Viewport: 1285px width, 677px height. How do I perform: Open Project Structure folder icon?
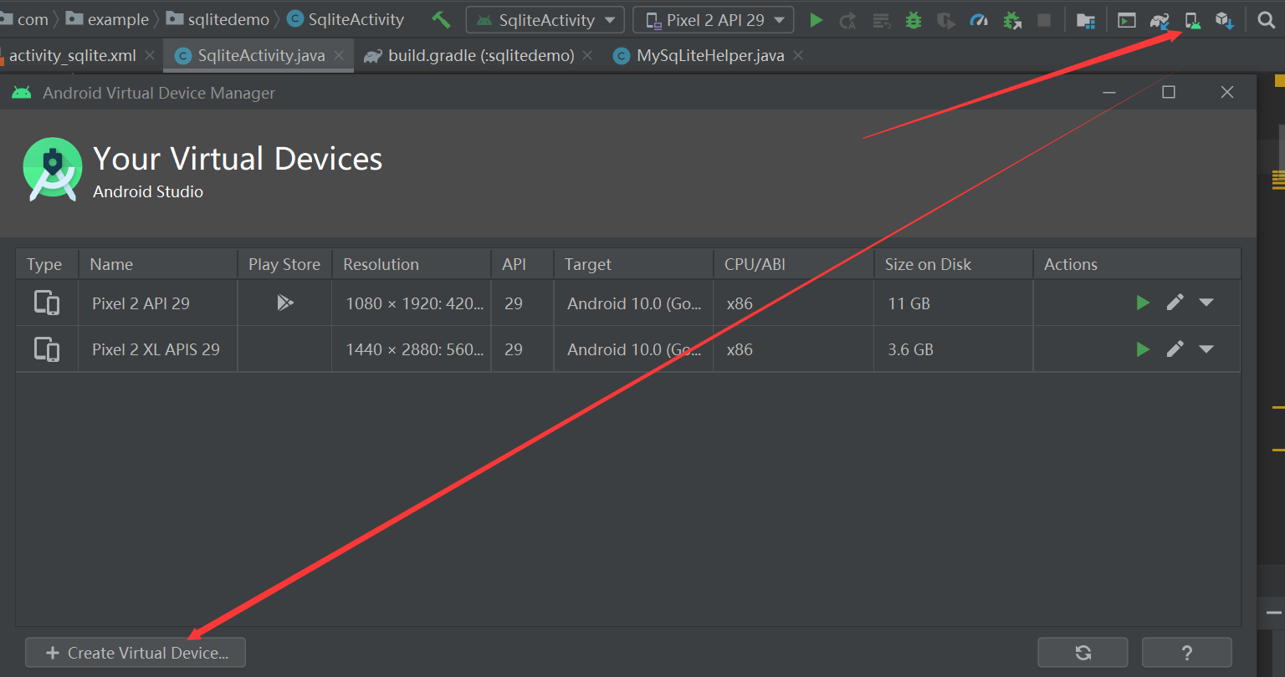[x=1086, y=20]
